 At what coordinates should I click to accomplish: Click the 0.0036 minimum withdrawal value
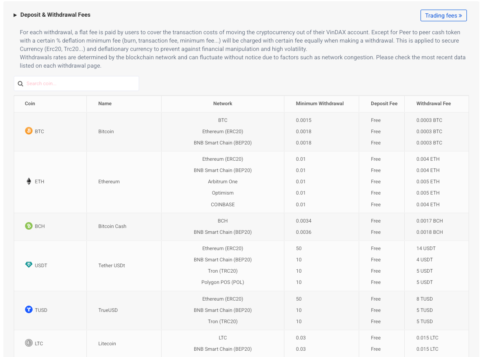[x=304, y=232]
